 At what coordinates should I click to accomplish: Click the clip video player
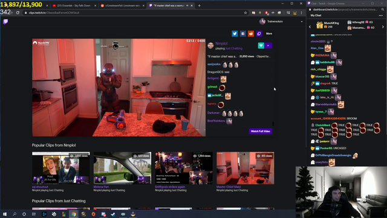coord(119,87)
